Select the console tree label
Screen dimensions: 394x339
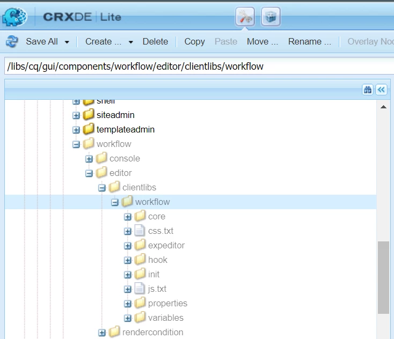[x=125, y=158]
